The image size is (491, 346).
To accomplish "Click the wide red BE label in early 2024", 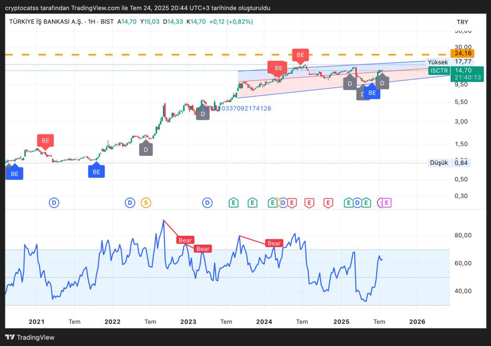I will coord(277,69).
